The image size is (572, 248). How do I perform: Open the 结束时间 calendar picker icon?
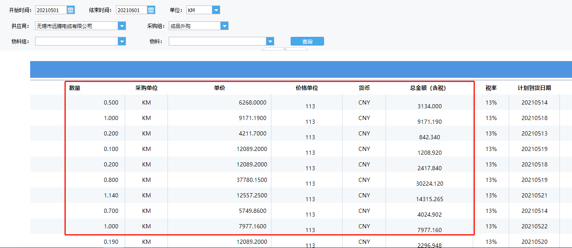[x=151, y=10]
